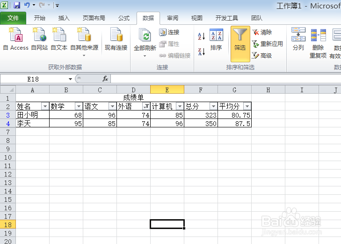Viewport: 341px width, 244px height.
Task: Click the total score cell 350
Action: coord(201,123)
